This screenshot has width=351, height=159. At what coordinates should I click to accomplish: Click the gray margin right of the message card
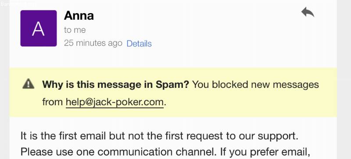[344, 79]
